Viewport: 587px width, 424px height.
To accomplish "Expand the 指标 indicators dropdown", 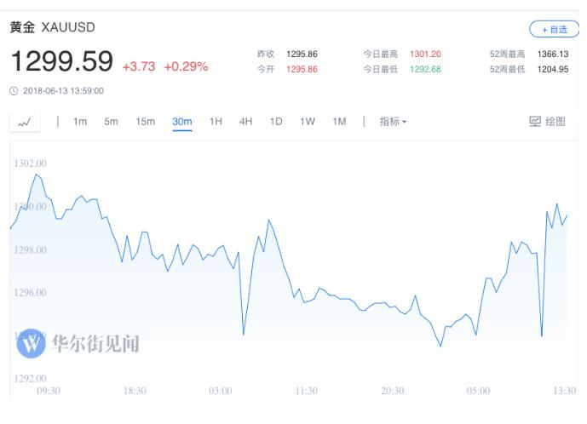I will click(x=393, y=122).
